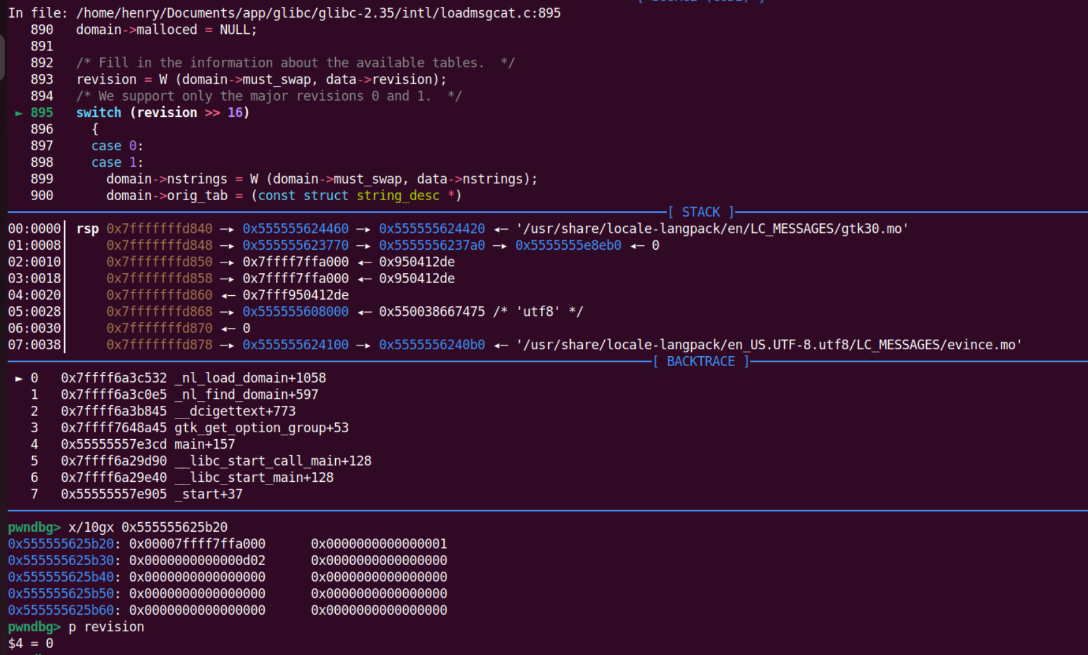Click pointer value 0x555555608000 in stack
The image size is (1088, 655).
295,312
